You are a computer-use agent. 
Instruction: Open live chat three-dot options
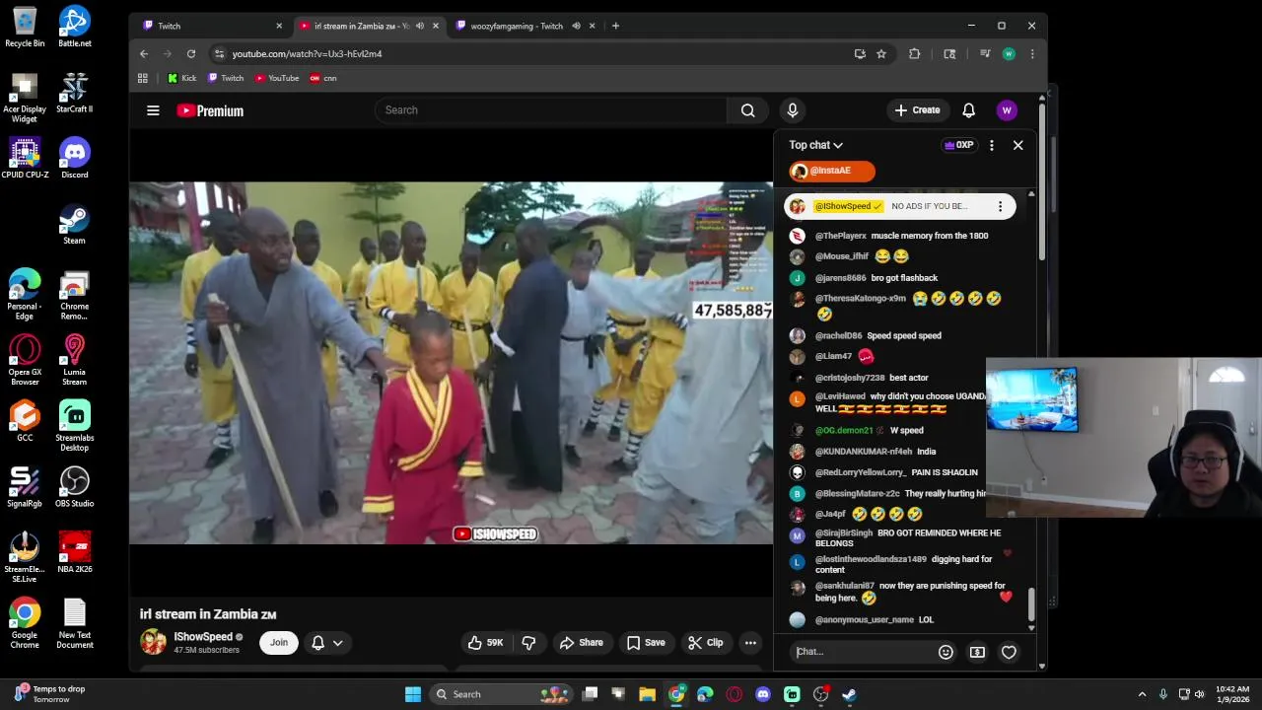tap(992, 145)
